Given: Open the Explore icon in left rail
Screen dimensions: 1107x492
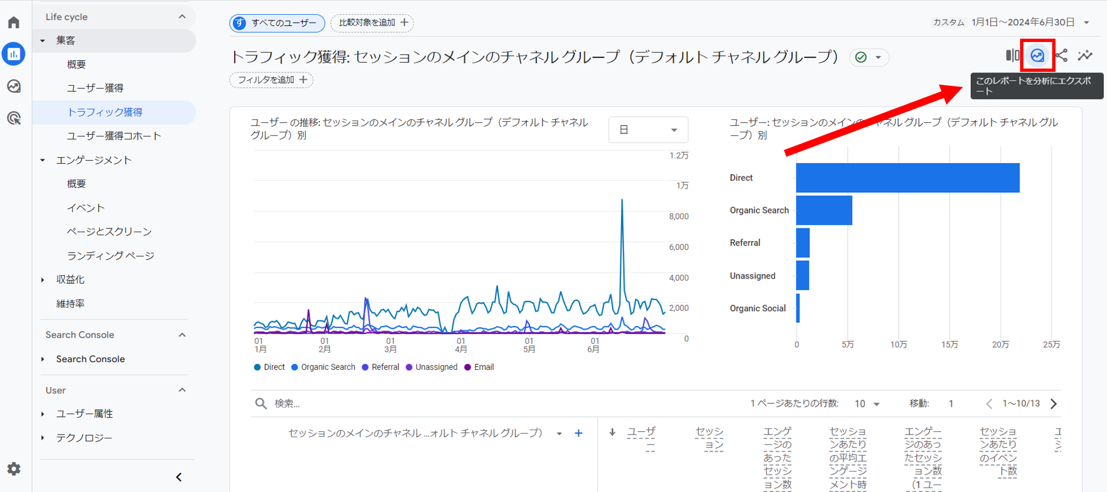Looking at the screenshot, I should click(14, 86).
